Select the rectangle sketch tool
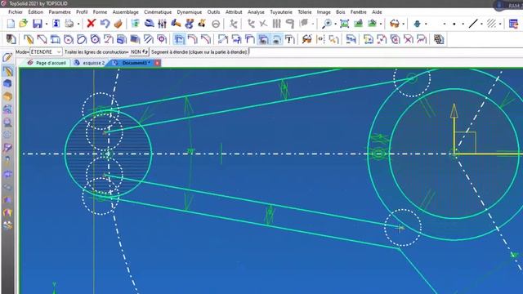 55,39
